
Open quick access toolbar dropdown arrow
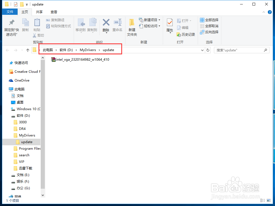(27, 5)
